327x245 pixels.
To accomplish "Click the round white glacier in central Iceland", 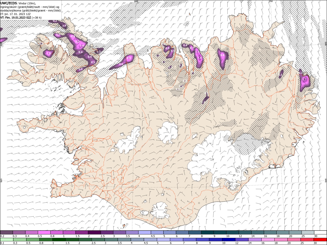I will (168, 132).
